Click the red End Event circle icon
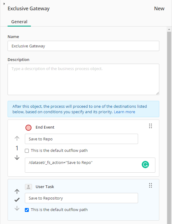This screenshot has width=172, height=224. [28, 128]
